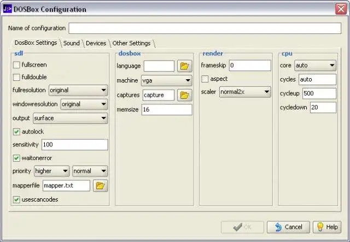Switch to the Sound tab

coord(72,43)
